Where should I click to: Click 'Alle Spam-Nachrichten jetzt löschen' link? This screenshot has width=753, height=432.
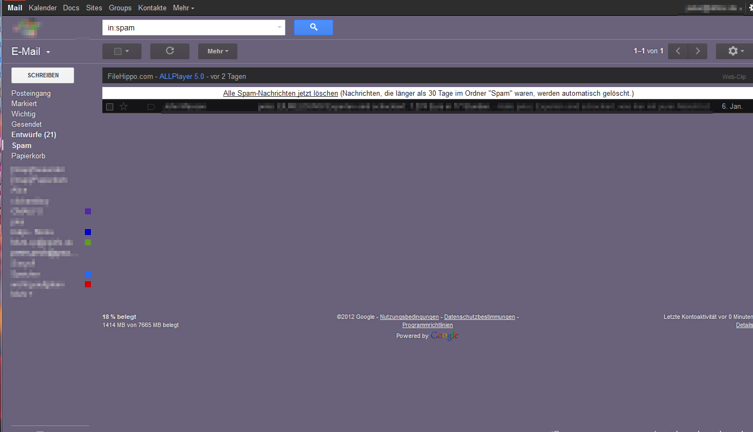coord(280,94)
